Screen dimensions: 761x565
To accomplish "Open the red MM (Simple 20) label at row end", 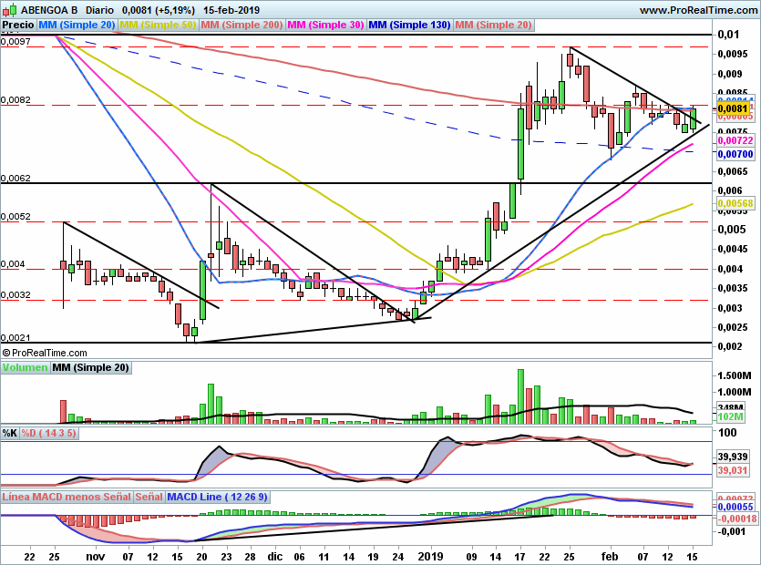I will [x=494, y=25].
